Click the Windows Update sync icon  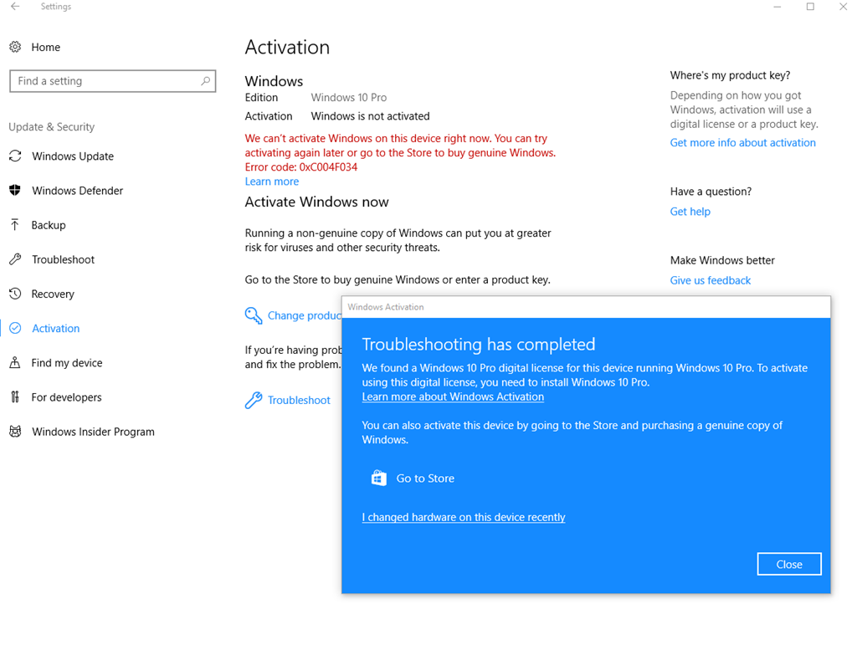15,156
